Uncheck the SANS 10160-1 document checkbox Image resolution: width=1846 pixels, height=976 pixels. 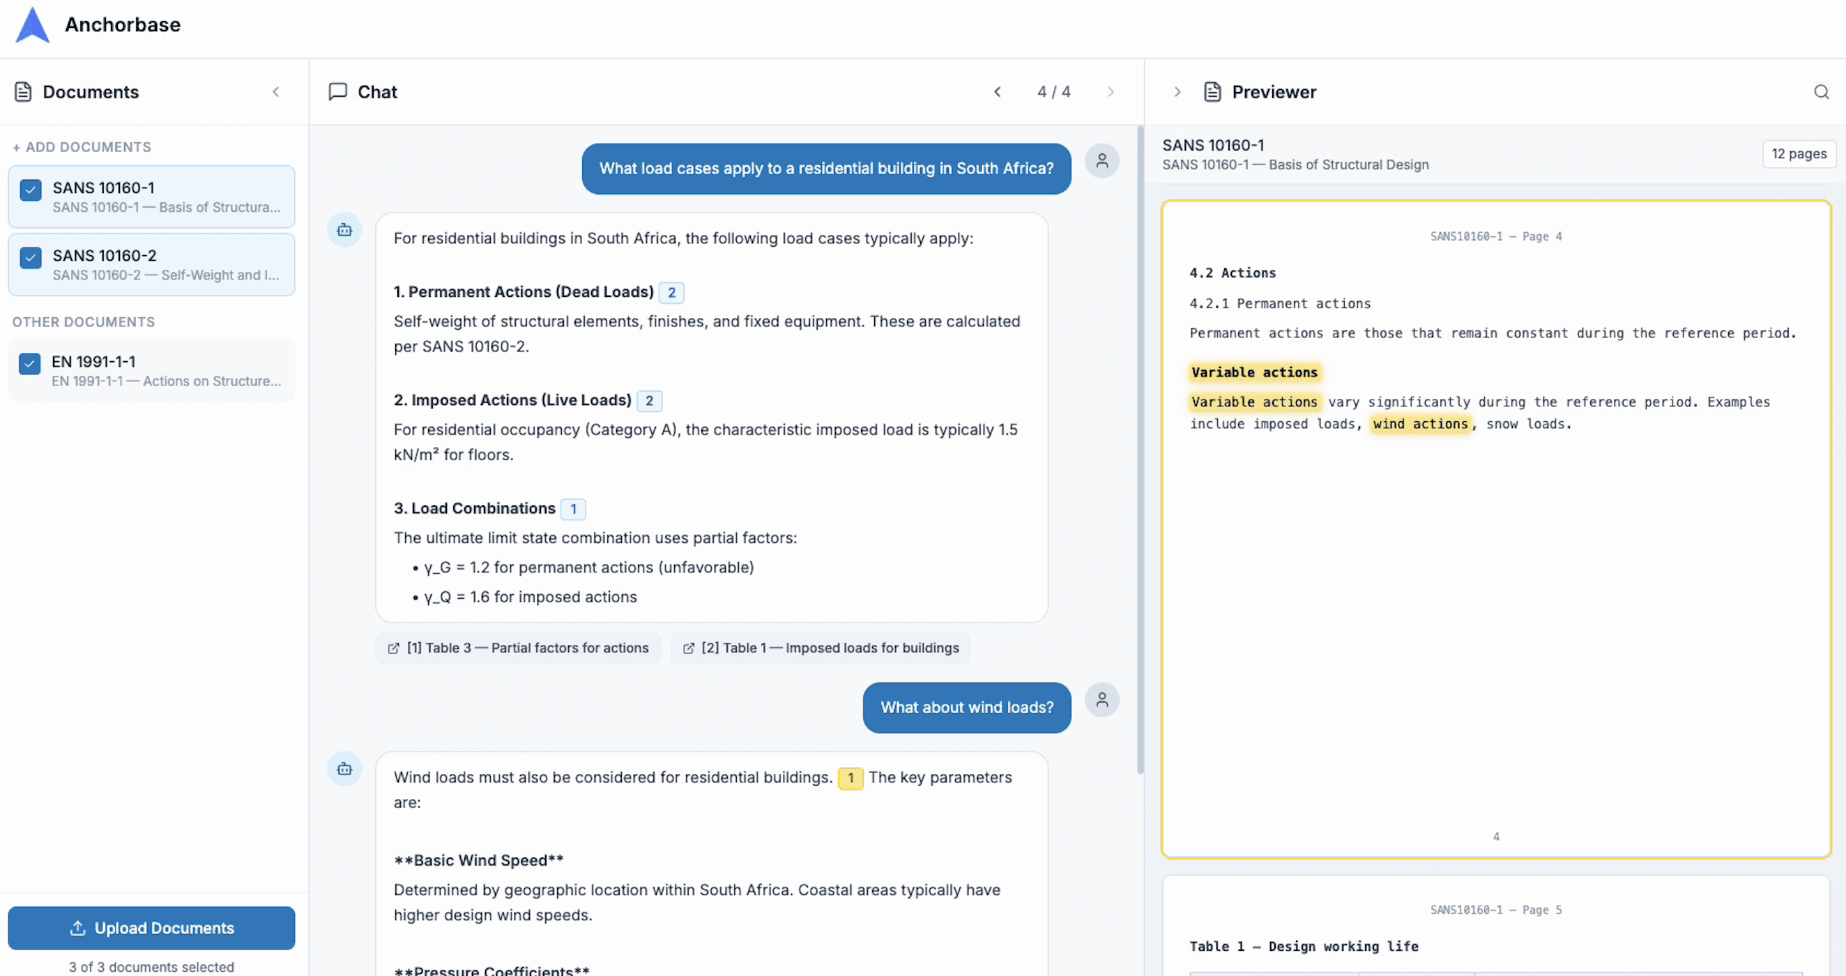(31, 190)
